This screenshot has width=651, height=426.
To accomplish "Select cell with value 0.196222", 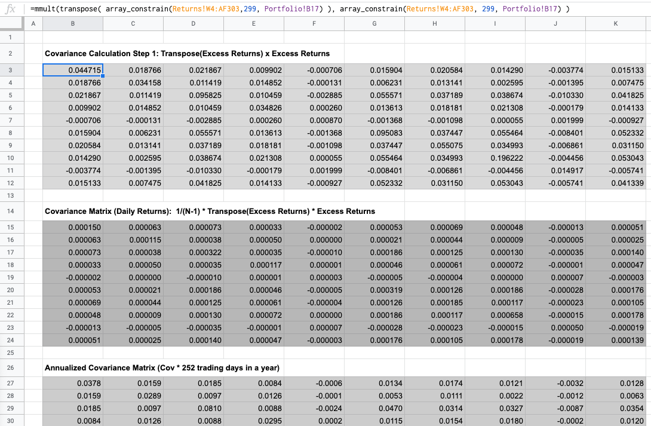I will coord(495,158).
